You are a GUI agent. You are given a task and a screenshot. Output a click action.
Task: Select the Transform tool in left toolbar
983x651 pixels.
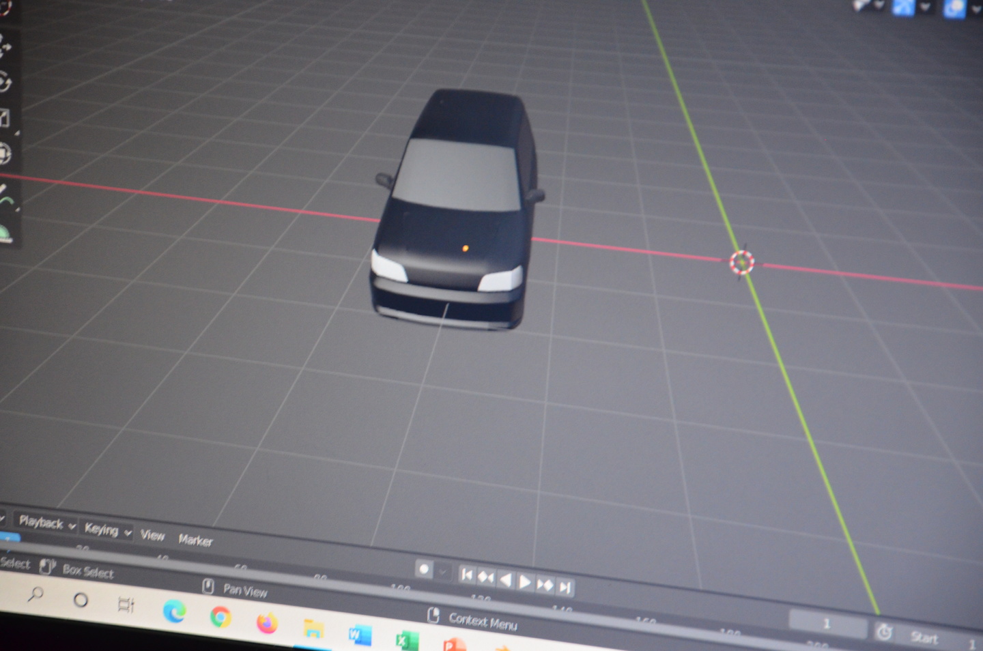[4, 154]
